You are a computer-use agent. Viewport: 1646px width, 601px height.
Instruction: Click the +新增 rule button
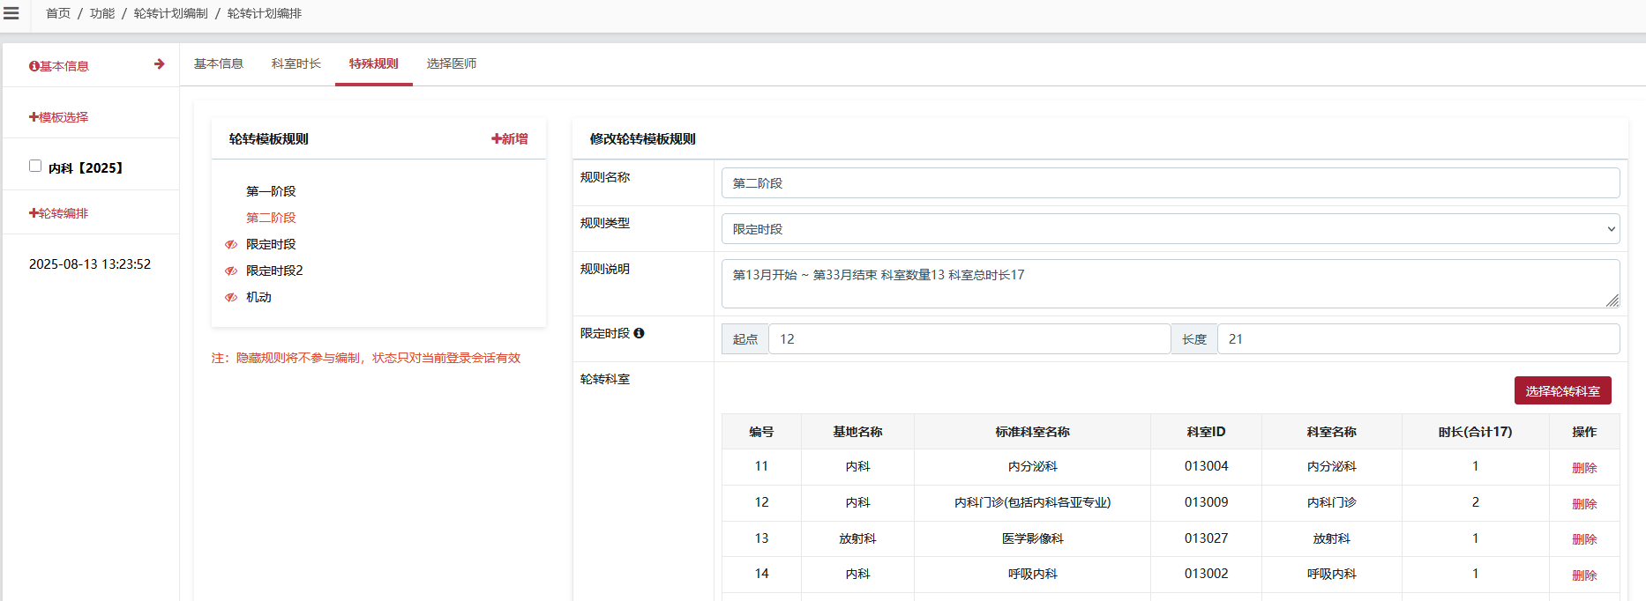(x=510, y=139)
